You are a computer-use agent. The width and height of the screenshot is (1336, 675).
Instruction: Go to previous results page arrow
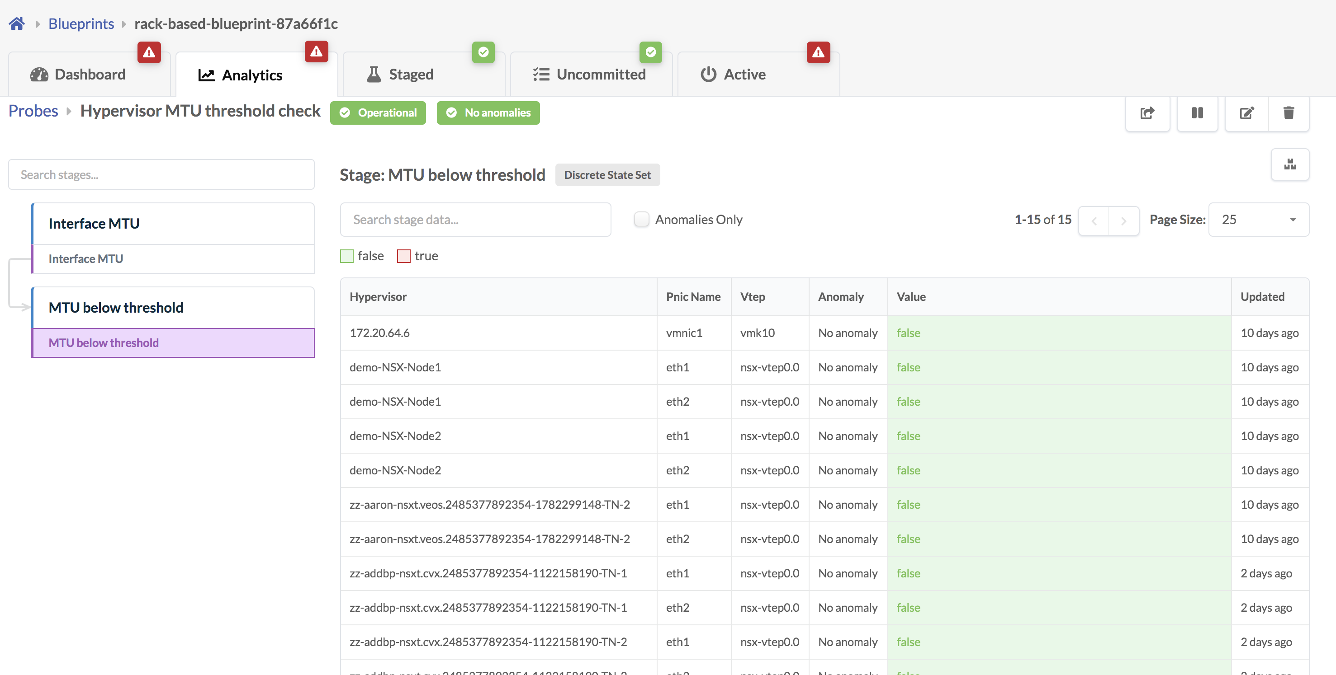pos(1094,221)
